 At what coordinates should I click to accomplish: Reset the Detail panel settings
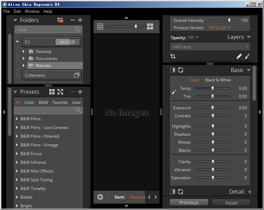tap(181, 192)
